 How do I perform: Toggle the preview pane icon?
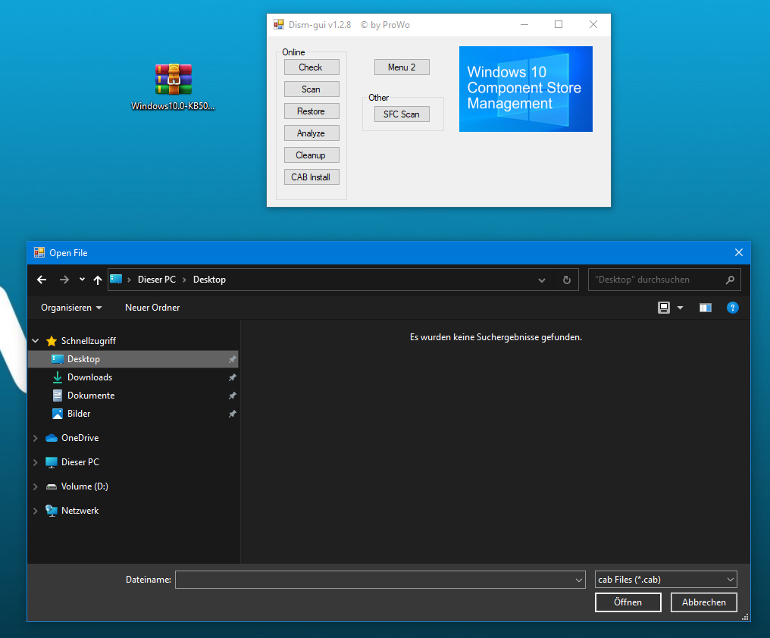tap(705, 308)
